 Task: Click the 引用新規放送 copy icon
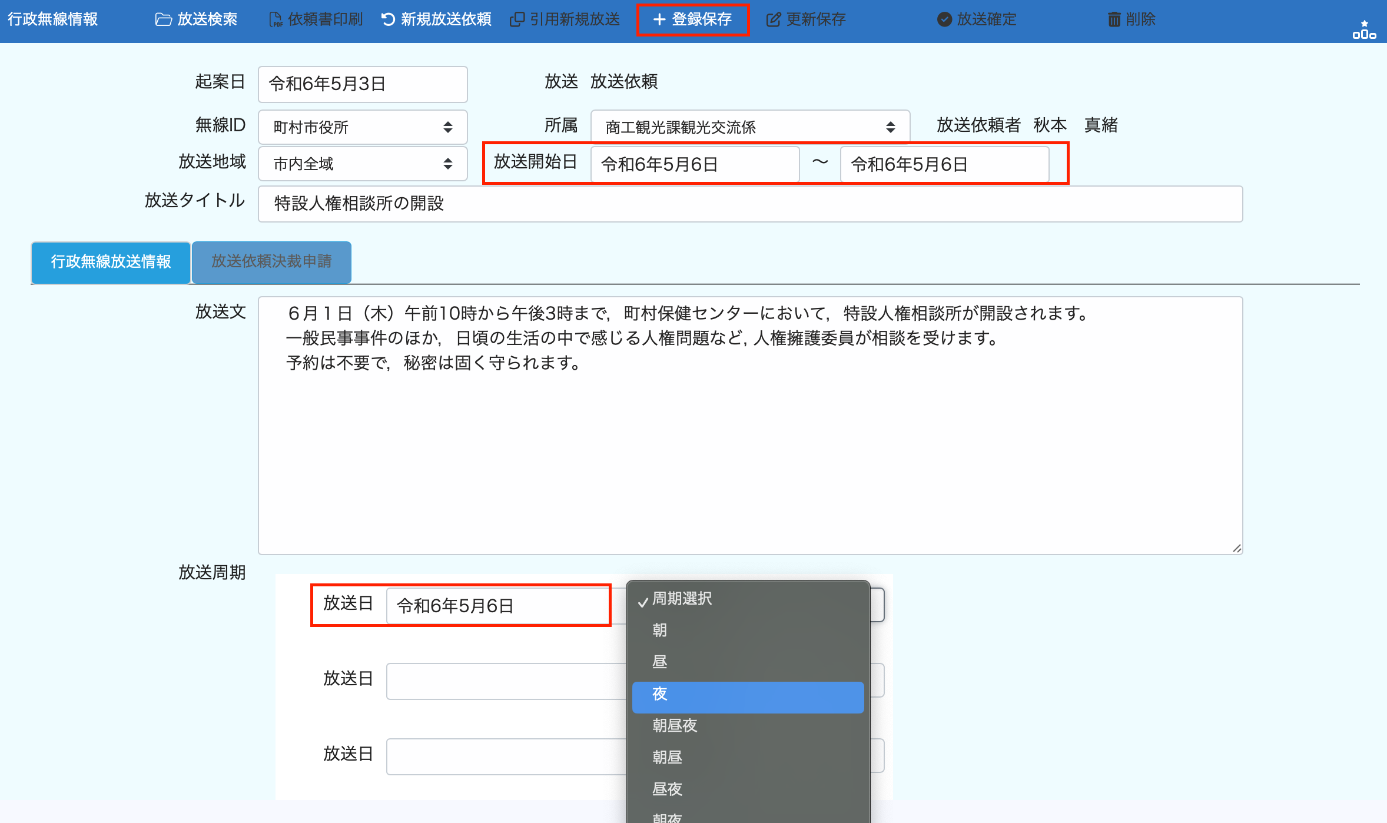(516, 19)
